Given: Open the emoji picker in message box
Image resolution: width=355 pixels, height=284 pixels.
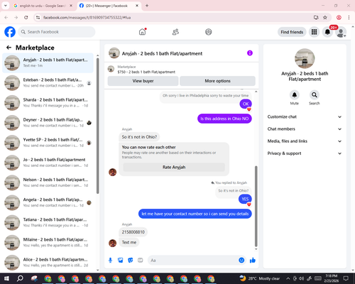Looking at the screenshot, I should click(x=241, y=260).
